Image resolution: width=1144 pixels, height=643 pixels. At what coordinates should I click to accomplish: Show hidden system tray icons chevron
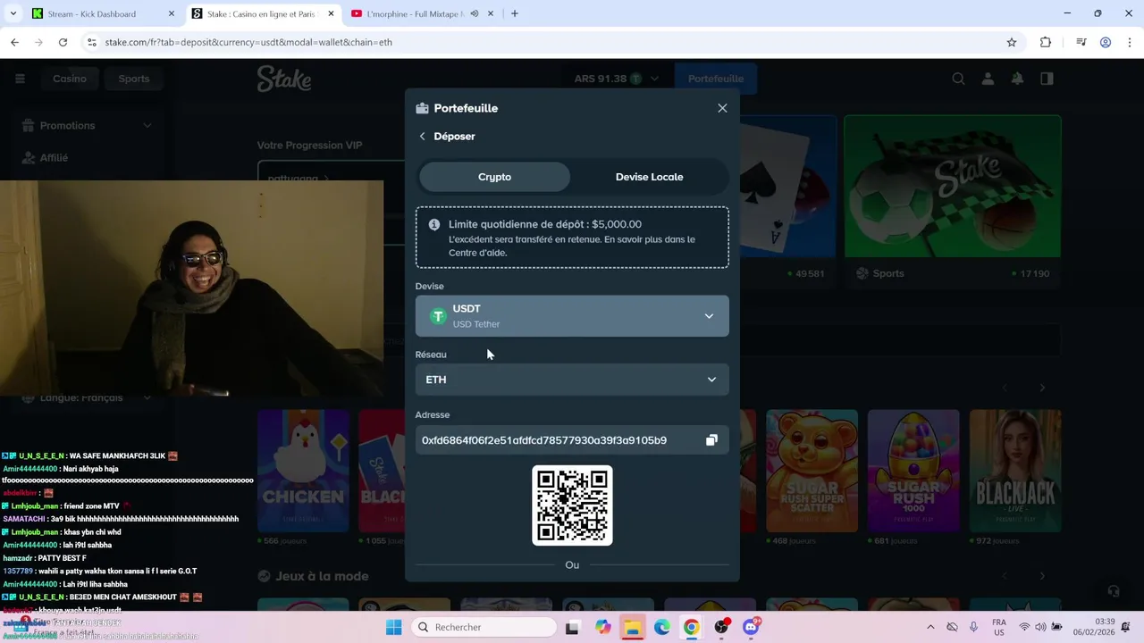929,627
